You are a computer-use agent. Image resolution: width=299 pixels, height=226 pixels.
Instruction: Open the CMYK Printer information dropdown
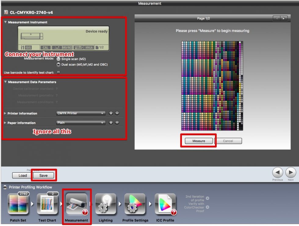point(81,113)
